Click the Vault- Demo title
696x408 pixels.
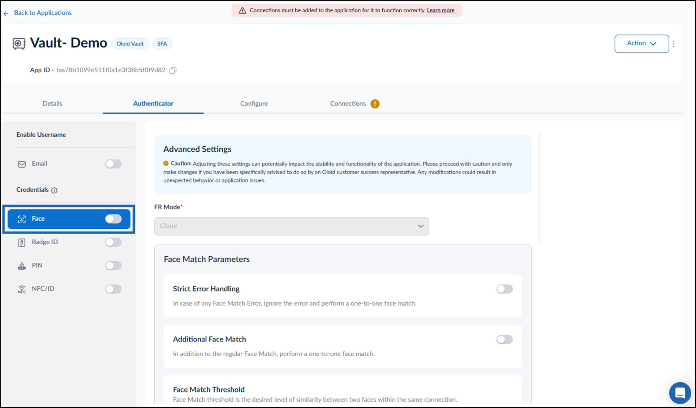[68, 43]
